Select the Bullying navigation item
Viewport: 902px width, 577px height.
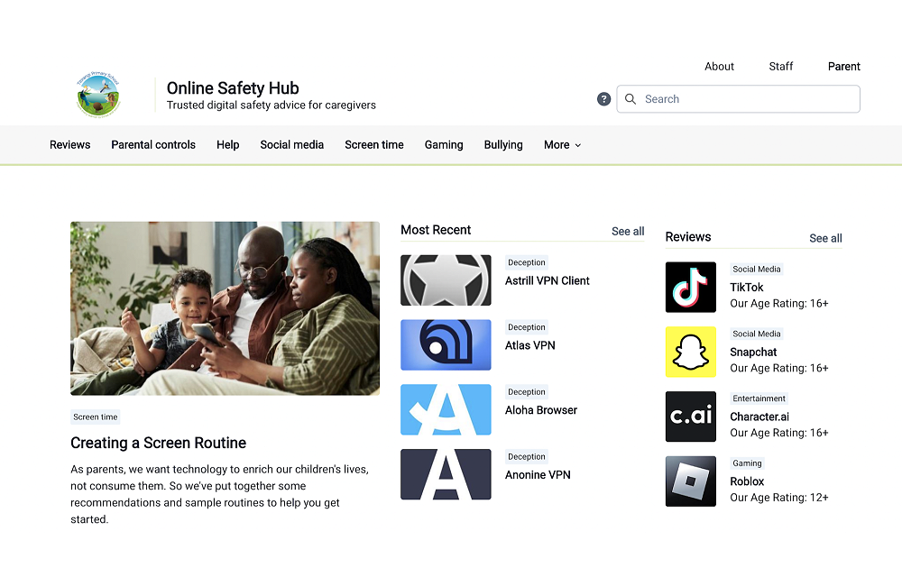click(503, 145)
